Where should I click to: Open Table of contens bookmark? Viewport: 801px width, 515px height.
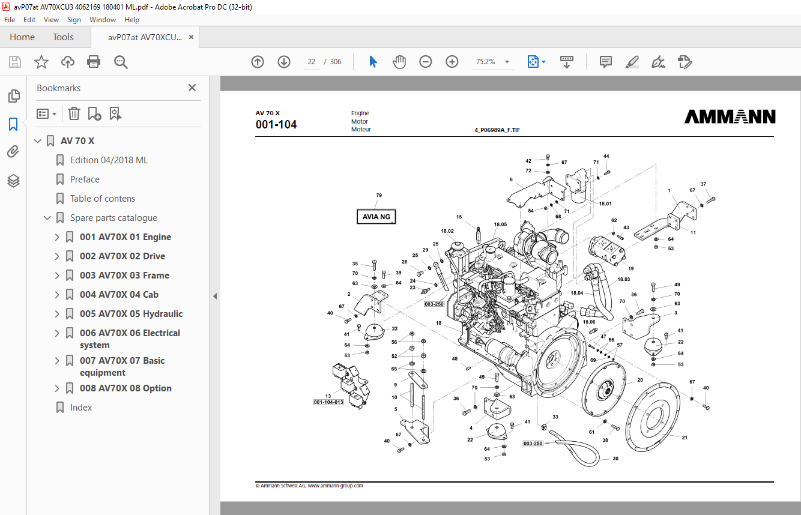pyautogui.click(x=103, y=199)
